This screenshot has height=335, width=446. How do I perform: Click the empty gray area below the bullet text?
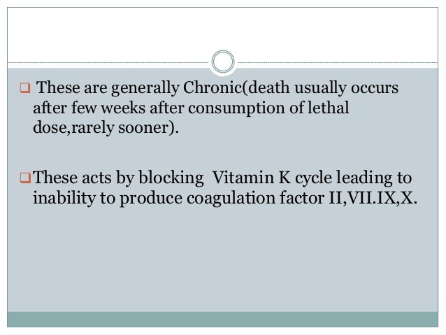(x=223, y=259)
